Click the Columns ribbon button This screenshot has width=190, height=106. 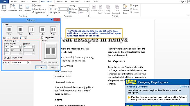point(28,9)
